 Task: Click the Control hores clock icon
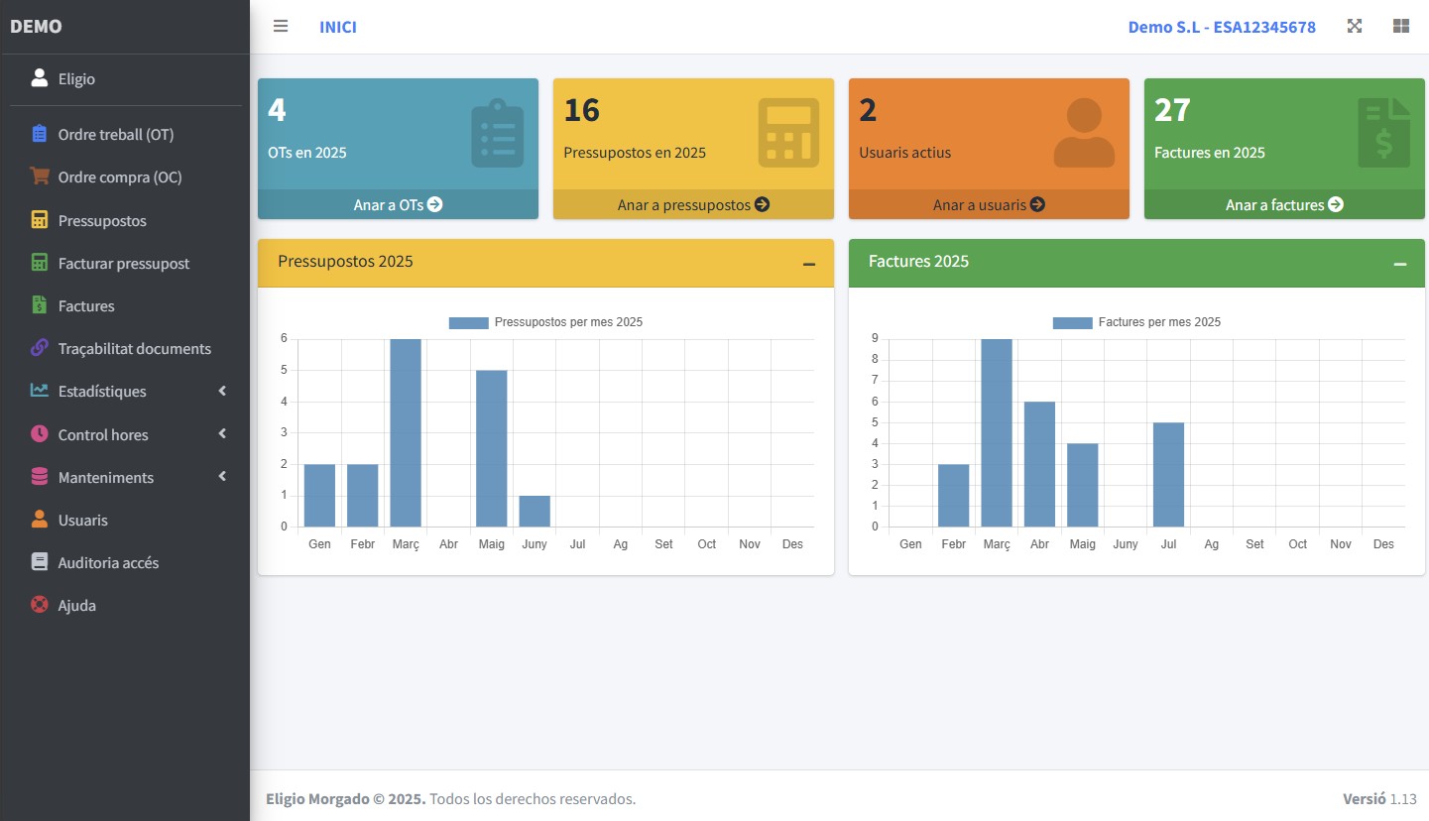tap(38, 434)
